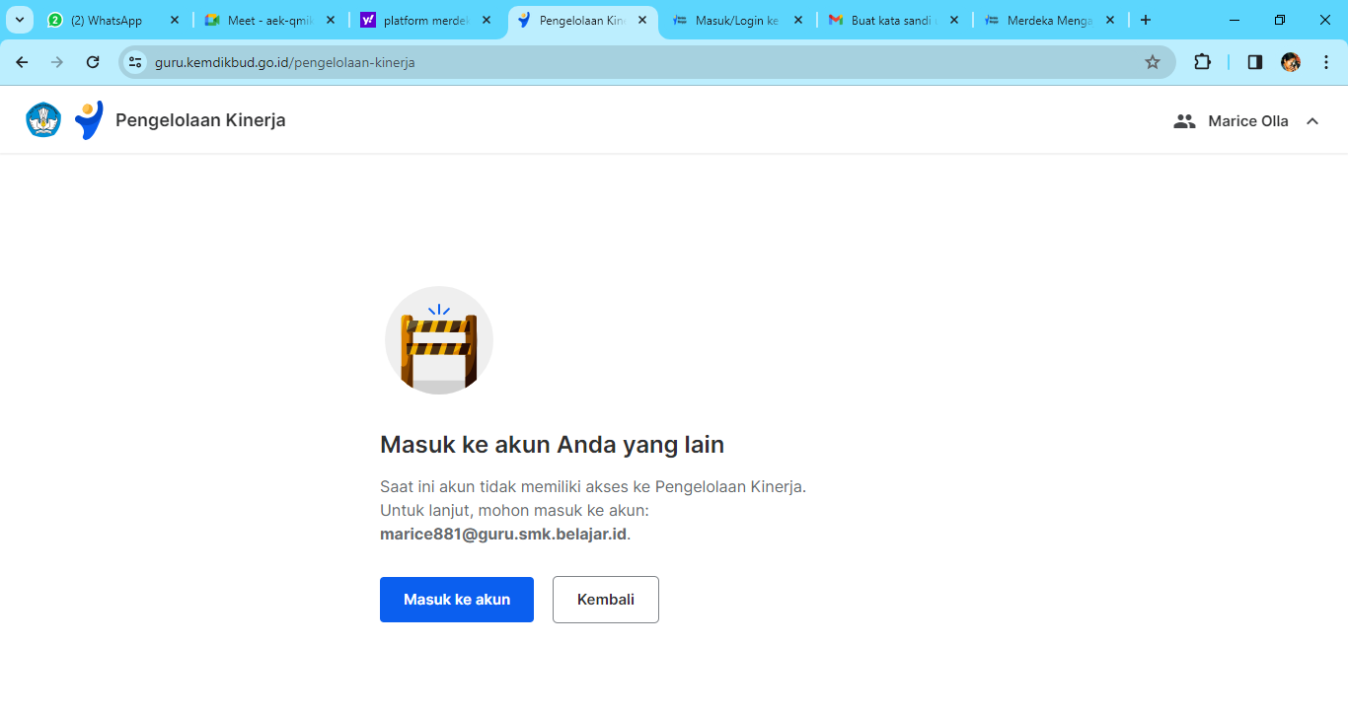The width and height of the screenshot is (1348, 718).
Task: Switch to the Buat kata sandi Gmail tab
Action: click(888, 20)
